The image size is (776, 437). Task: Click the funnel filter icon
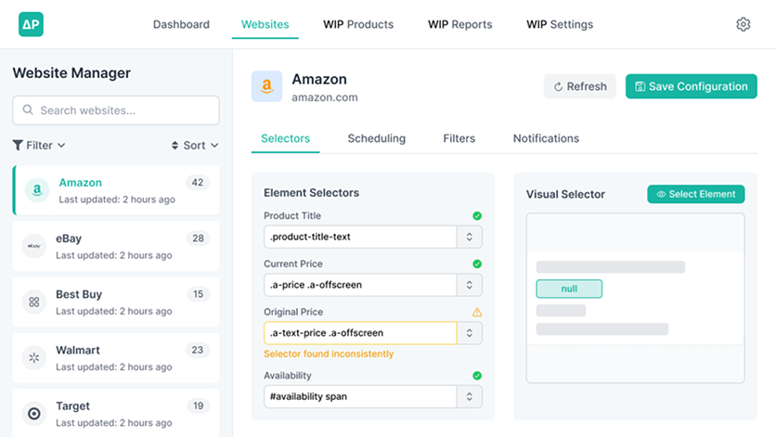point(18,145)
